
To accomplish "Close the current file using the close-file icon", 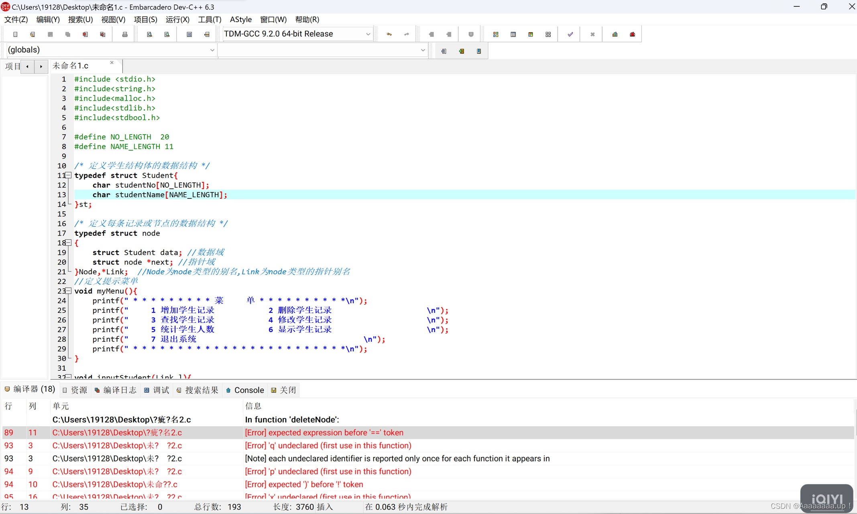I will coord(85,34).
